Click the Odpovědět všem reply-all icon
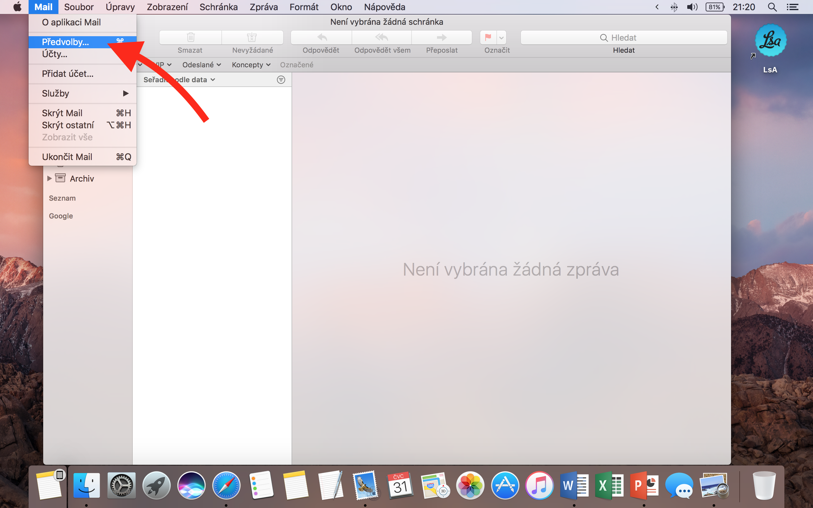Screen dimensions: 813x508 click(382, 37)
